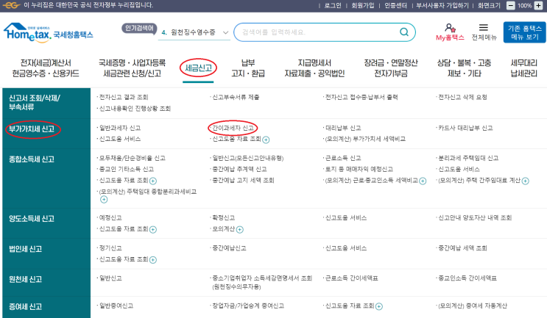547x318 pixels.
Task: Open 장려금·연말정산 전자기부금 menu
Action: (x=391, y=68)
